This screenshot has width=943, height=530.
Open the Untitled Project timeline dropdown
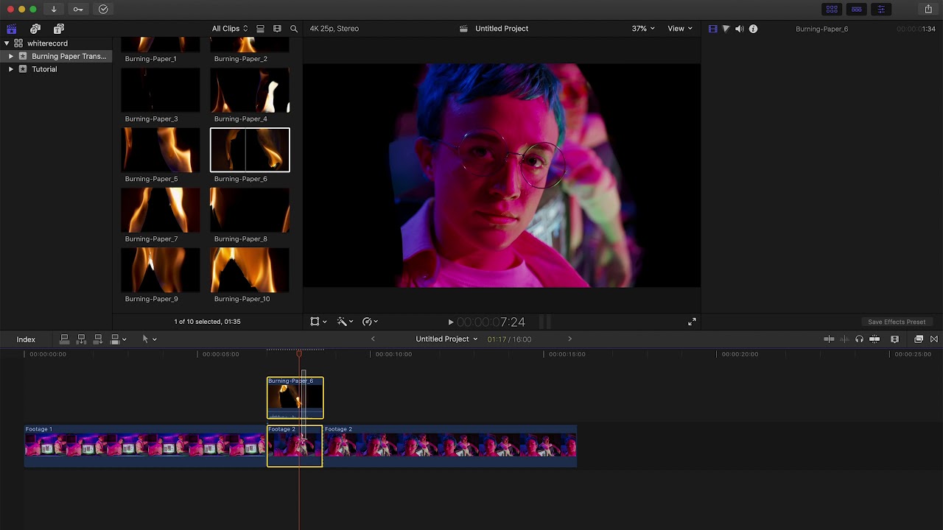coord(446,339)
